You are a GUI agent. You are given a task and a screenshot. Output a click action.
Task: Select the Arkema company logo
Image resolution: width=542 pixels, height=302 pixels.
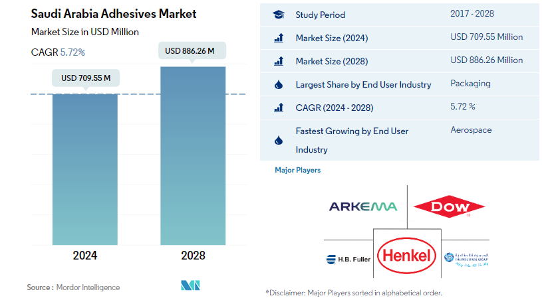click(x=362, y=206)
